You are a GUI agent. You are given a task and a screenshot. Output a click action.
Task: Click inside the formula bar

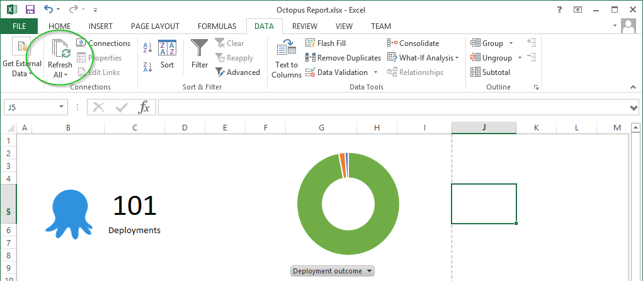pos(390,107)
